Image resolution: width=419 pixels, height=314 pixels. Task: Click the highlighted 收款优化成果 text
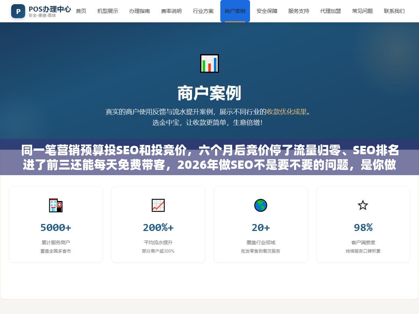tap(286, 112)
